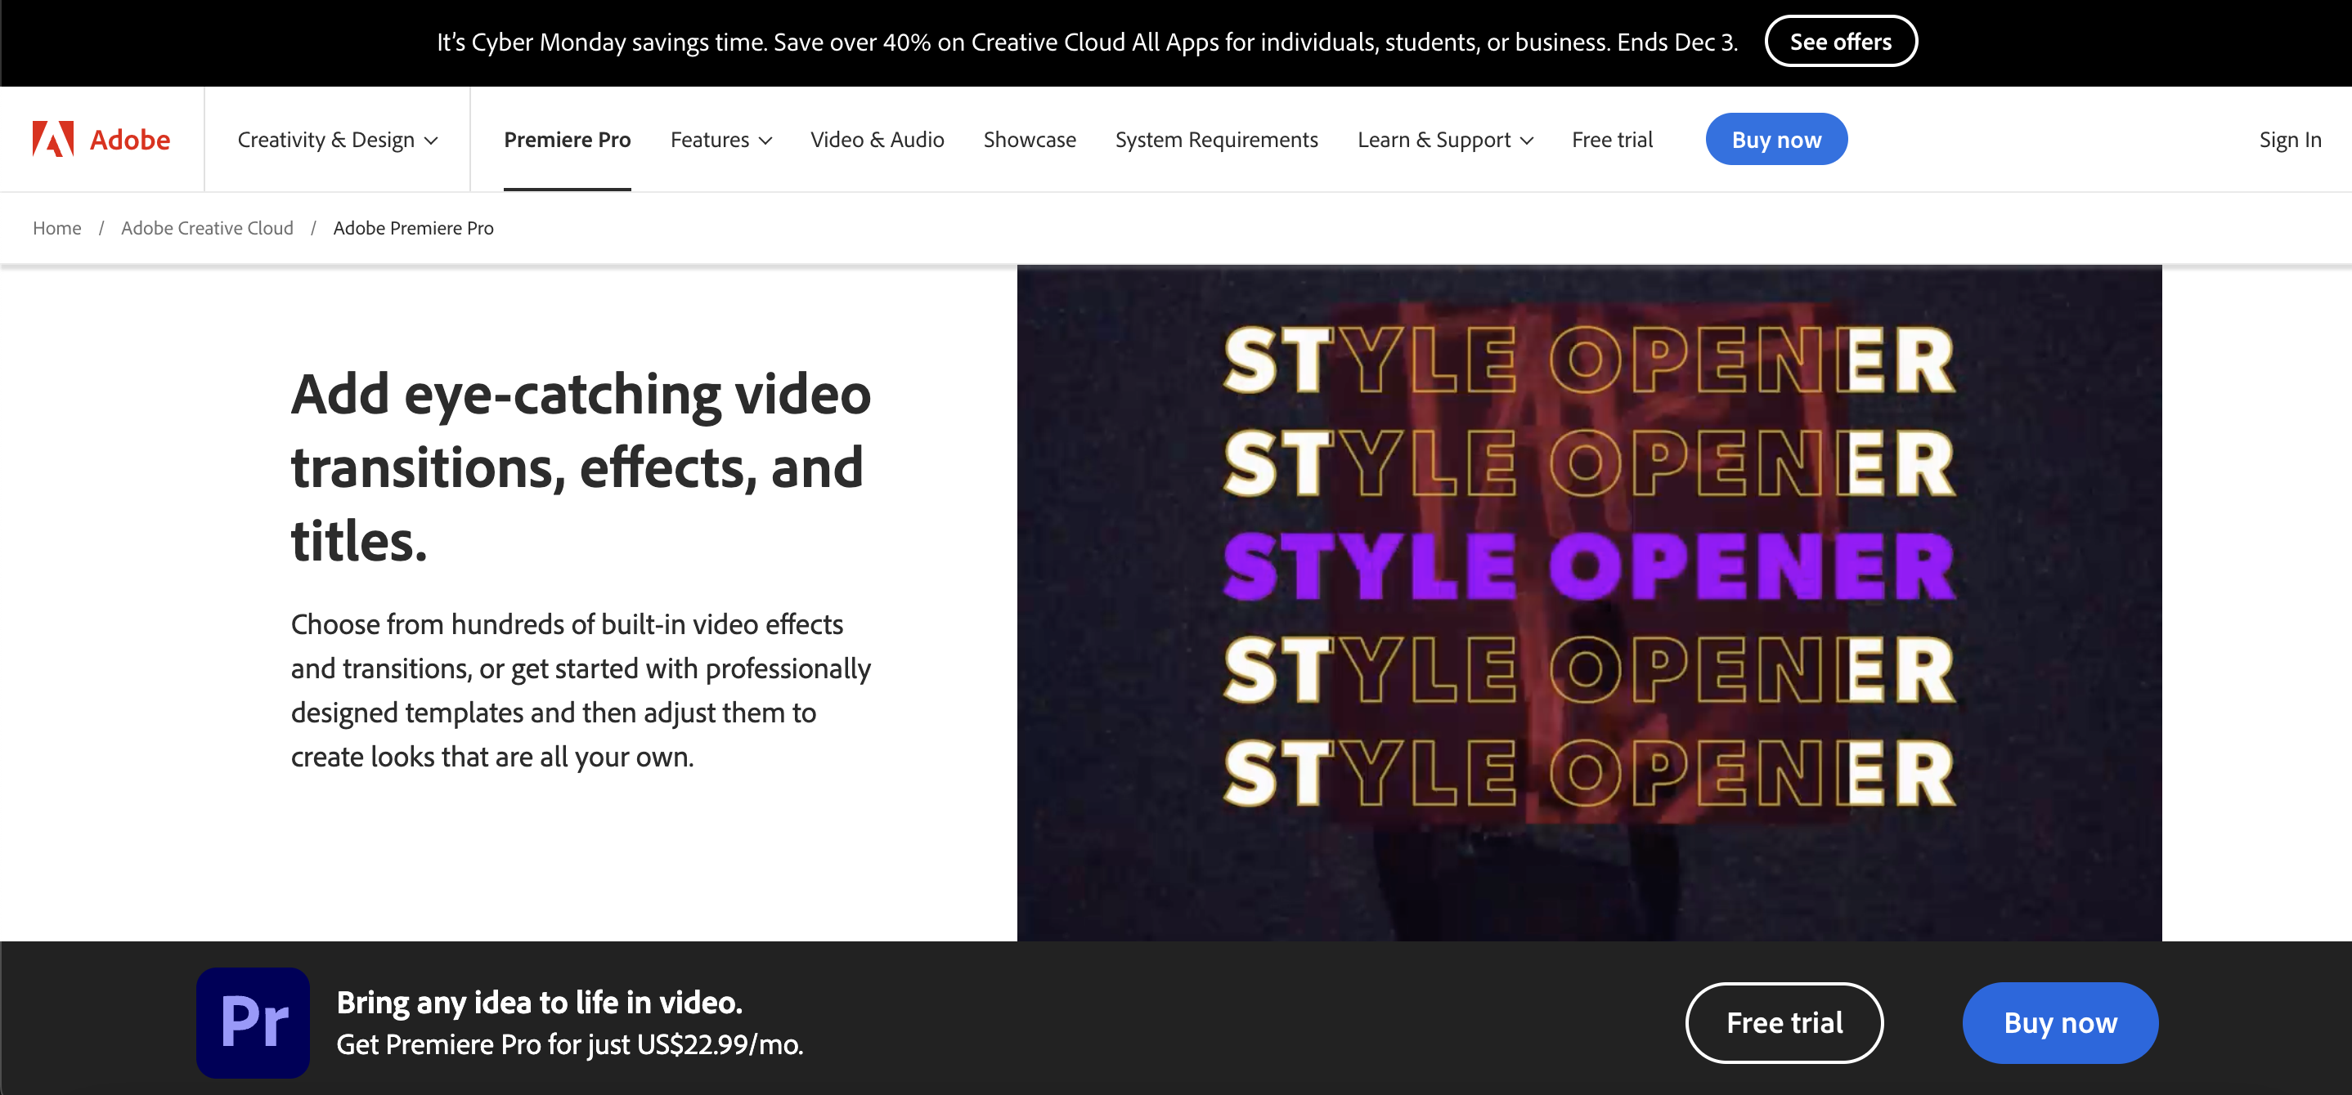
Task: Open Adobe Creative Cloud breadcrumb link
Action: coord(206,228)
